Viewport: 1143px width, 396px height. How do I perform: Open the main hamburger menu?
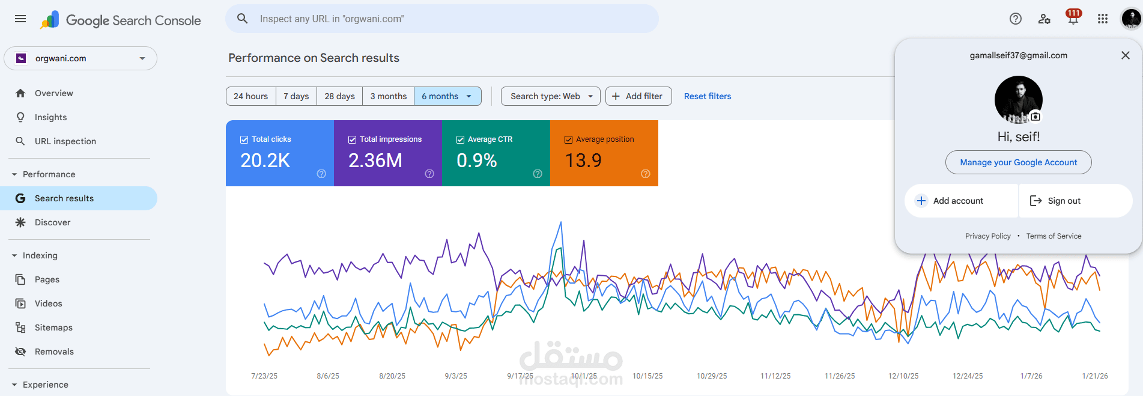click(20, 19)
